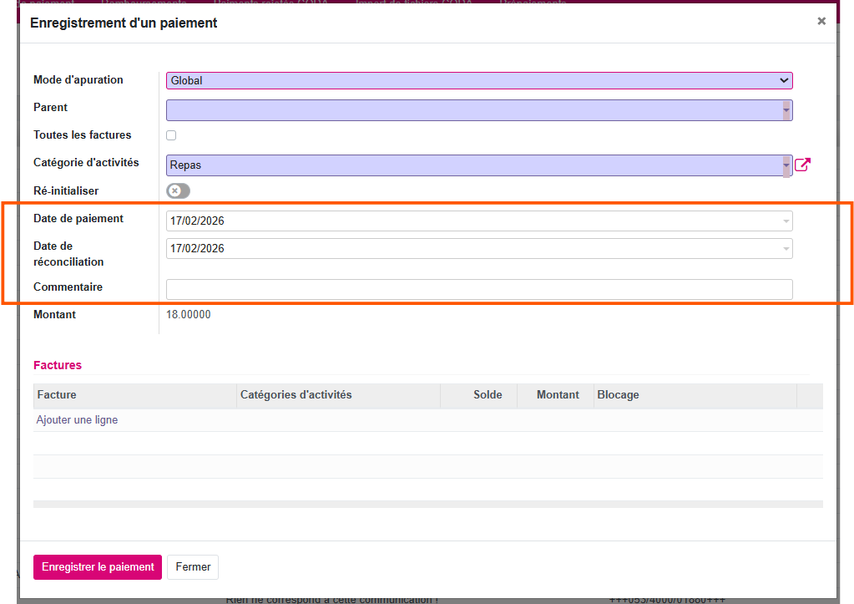Open the Repas category external link icon
Screen dimensions: 854x604
pyautogui.click(x=802, y=165)
